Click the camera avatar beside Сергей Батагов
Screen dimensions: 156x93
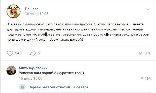click(22, 87)
